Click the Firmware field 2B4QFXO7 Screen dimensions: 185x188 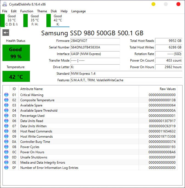click(x=95, y=41)
